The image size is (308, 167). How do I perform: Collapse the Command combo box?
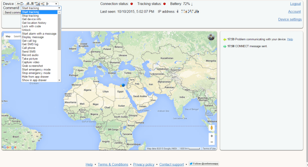tap(41, 8)
